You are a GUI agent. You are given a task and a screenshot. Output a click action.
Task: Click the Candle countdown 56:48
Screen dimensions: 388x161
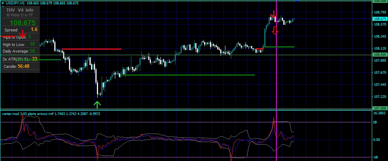point(23,66)
